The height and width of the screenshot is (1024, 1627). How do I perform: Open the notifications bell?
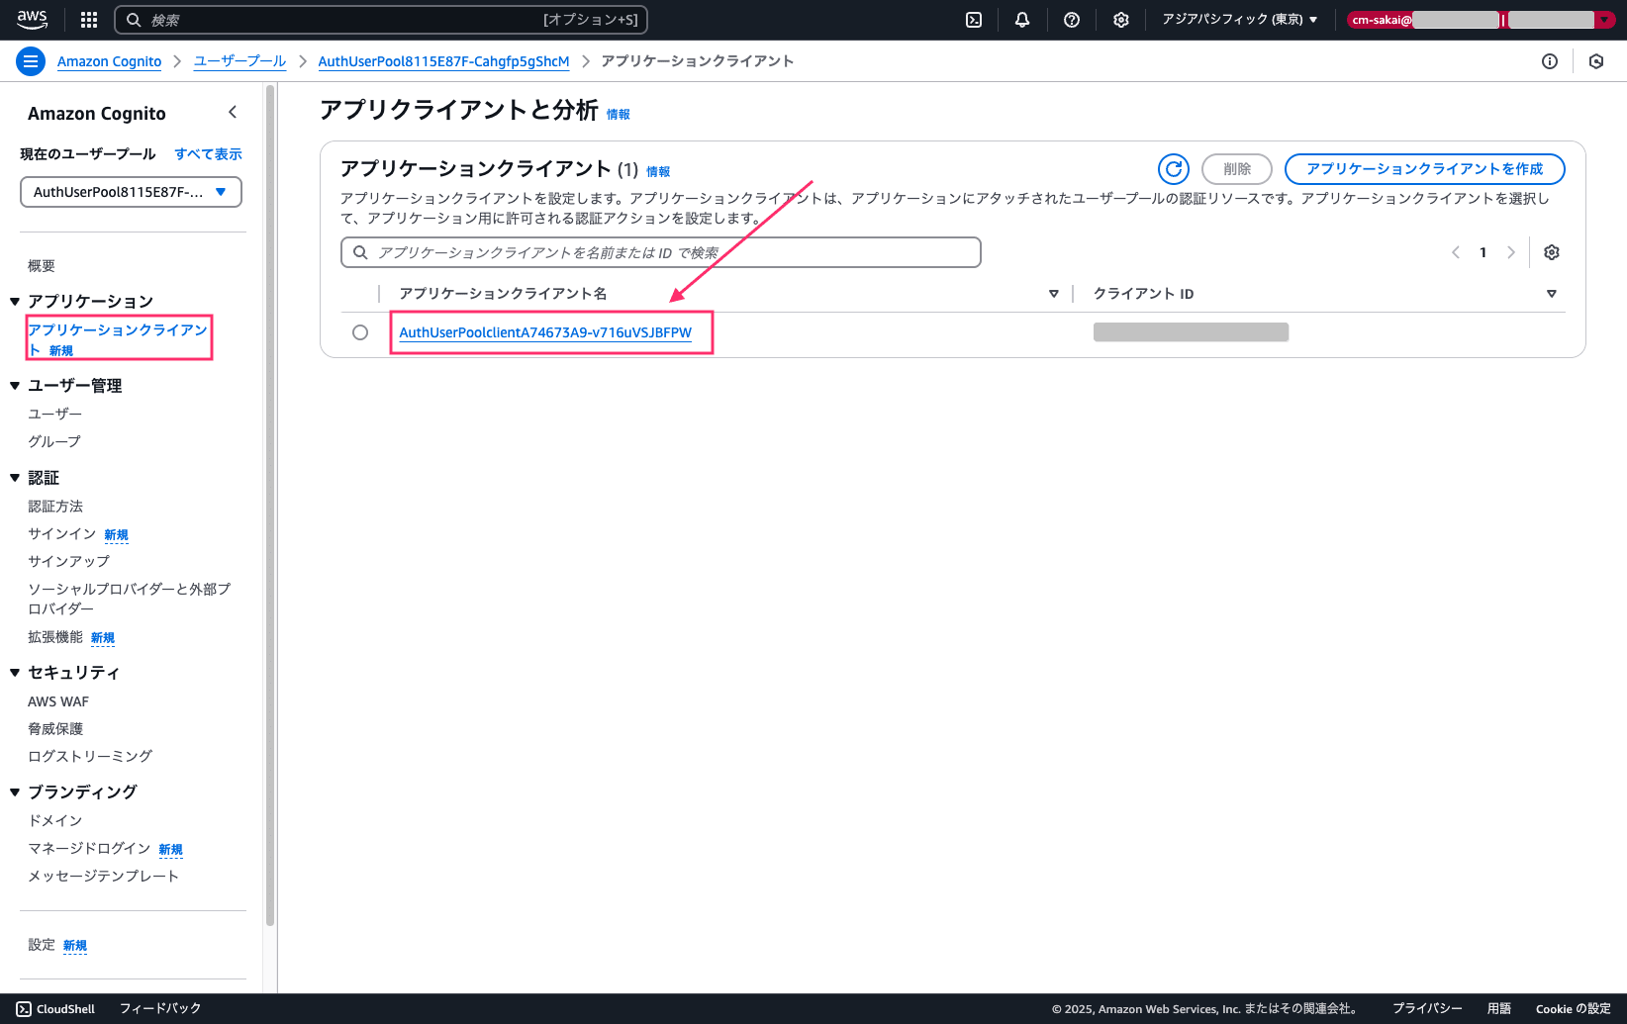coord(1022,20)
